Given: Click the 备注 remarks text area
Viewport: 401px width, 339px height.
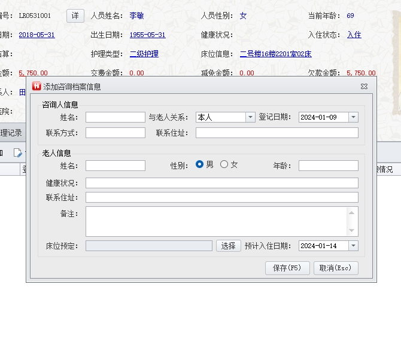Looking at the screenshot, I should coord(216,221).
